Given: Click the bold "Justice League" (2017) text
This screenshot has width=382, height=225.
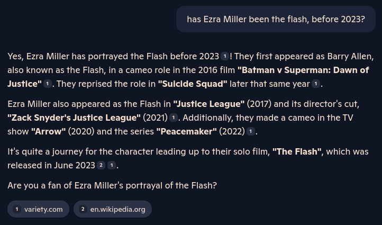Looking at the screenshot, I should click(209, 104).
